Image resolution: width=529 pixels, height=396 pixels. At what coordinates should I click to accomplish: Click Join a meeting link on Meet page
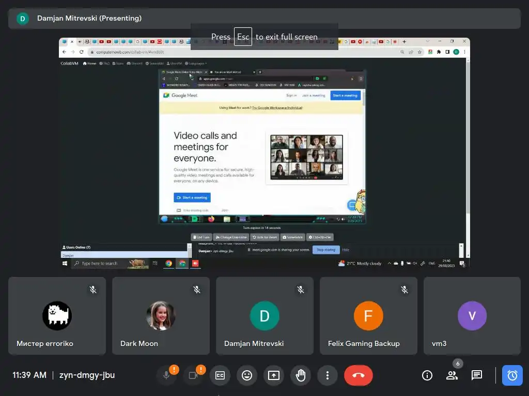pos(314,95)
